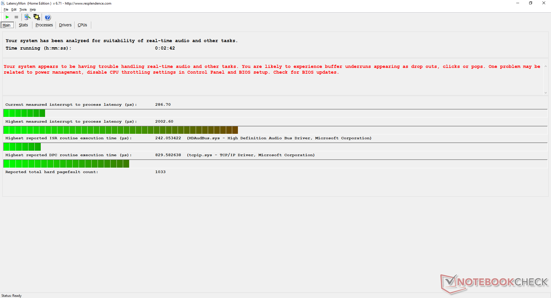This screenshot has width=551, height=298.
Task: Restore down the LatencyMon window
Action: (x=531, y=3)
